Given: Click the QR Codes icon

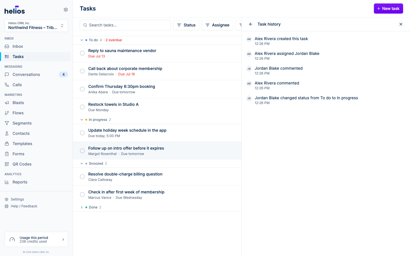Looking at the screenshot, I should click(x=7, y=164).
